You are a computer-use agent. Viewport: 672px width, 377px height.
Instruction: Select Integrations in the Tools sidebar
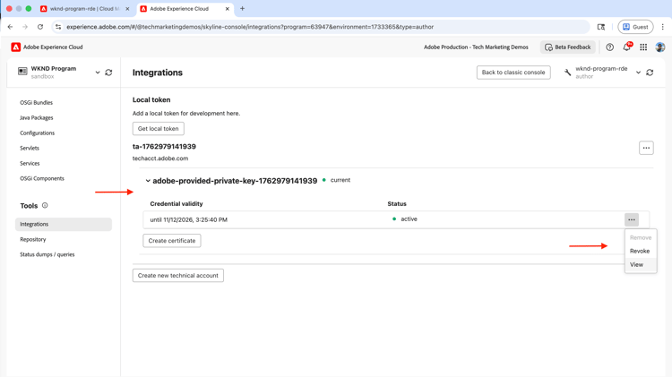click(64, 224)
